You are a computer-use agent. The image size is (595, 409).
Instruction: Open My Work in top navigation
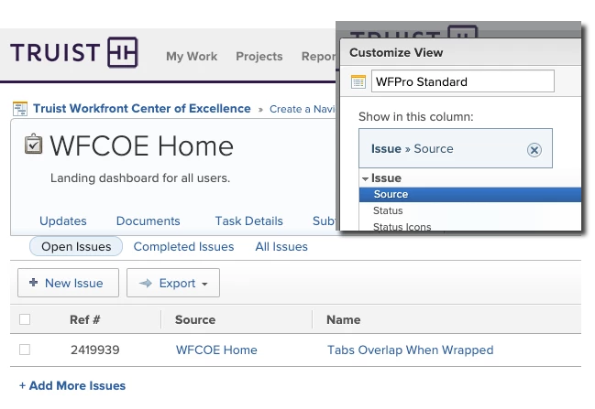pos(192,56)
